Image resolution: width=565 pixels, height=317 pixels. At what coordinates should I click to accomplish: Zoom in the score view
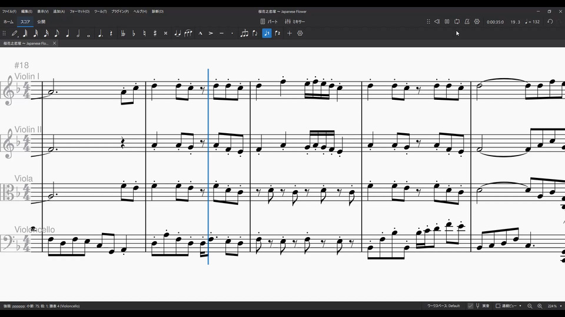540,306
